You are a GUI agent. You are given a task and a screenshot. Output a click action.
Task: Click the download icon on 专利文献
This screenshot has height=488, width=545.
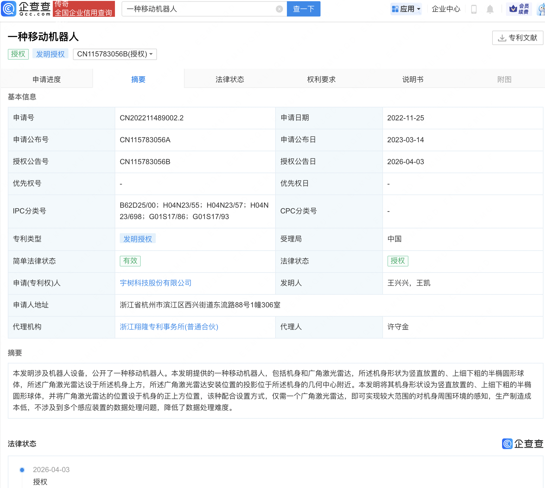pos(502,38)
